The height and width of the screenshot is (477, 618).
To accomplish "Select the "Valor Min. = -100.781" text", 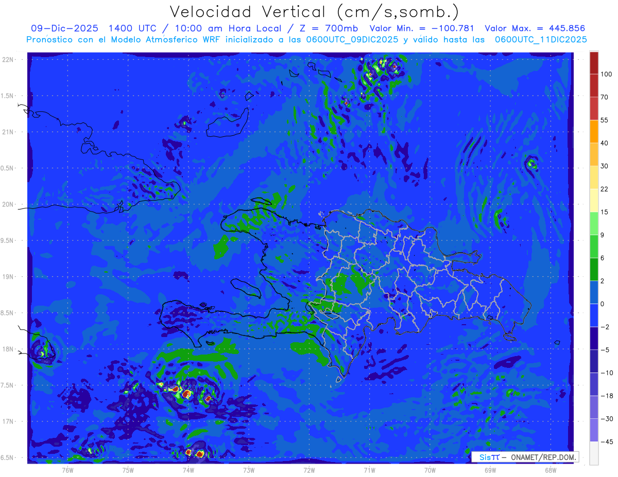I will click(x=422, y=28).
